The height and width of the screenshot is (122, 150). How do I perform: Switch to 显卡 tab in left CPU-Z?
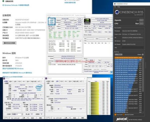(28, 81)
